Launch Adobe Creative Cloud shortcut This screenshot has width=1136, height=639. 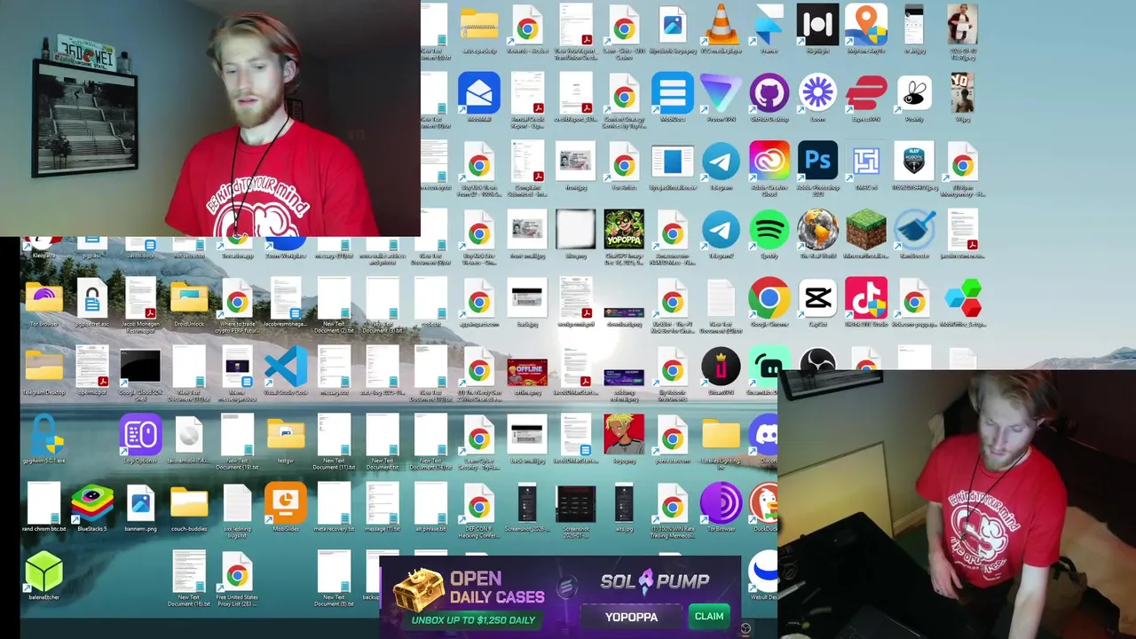(769, 162)
